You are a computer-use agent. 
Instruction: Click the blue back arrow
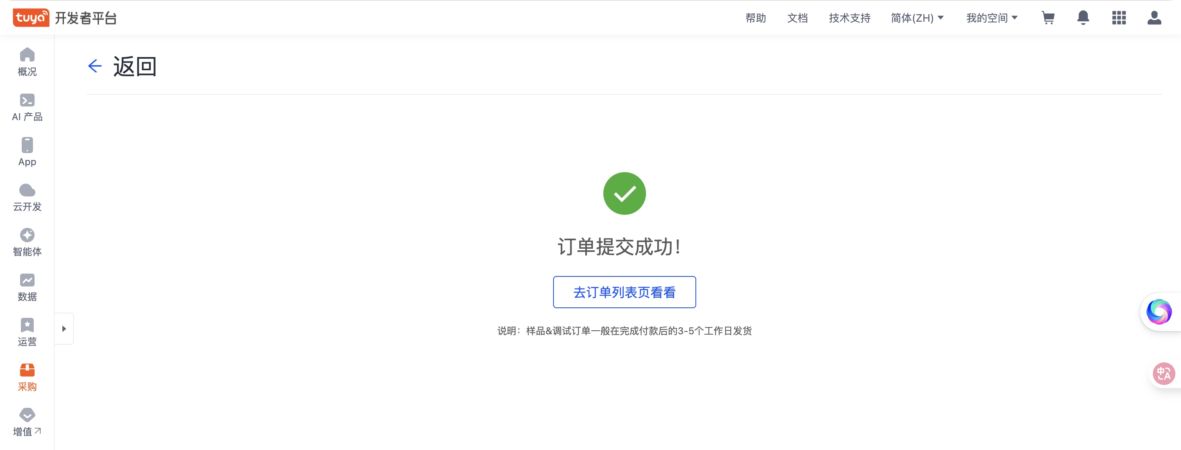[x=94, y=66]
